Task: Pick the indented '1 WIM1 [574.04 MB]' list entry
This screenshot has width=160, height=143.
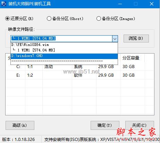Action: pos(64,50)
